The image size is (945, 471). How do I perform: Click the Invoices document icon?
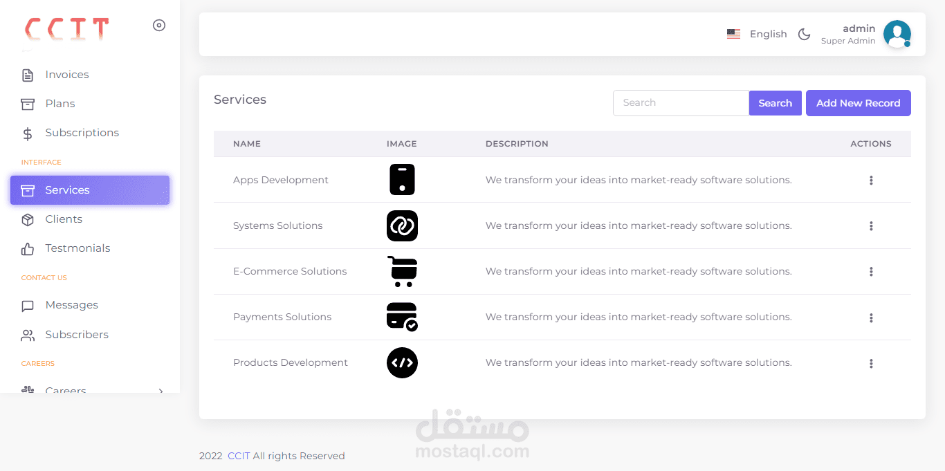pos(28,75)
